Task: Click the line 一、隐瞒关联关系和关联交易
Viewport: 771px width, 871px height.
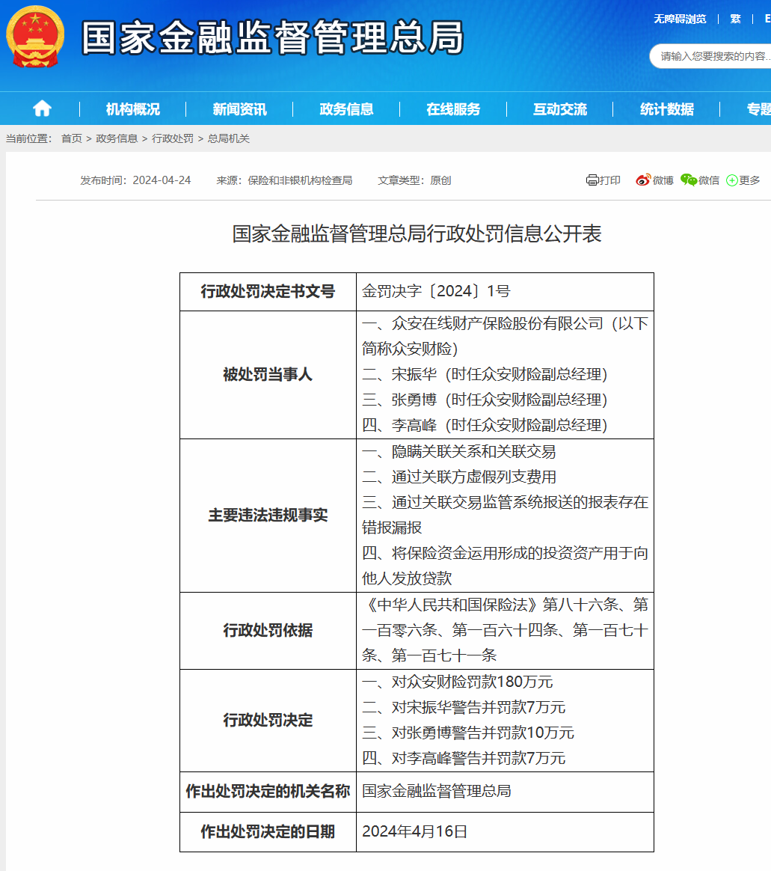Action: point(459,452)
